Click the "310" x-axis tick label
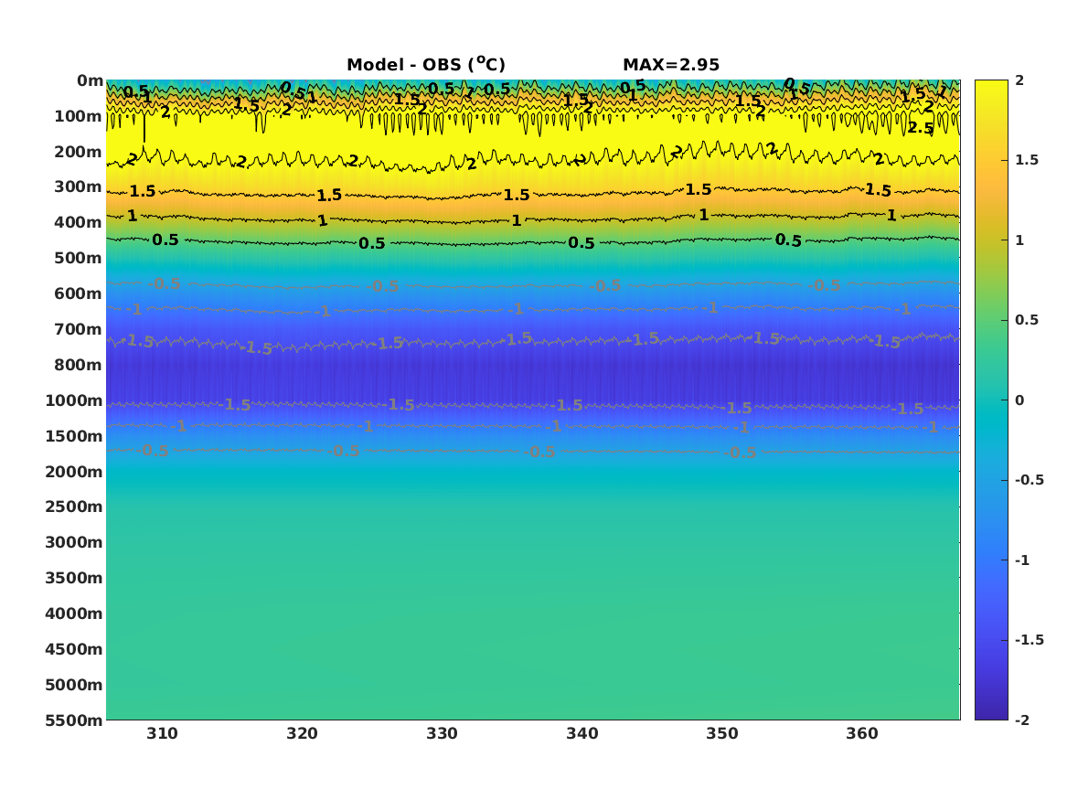Image resolution: width=1067 pixels, height=800 pixels. 162,734
